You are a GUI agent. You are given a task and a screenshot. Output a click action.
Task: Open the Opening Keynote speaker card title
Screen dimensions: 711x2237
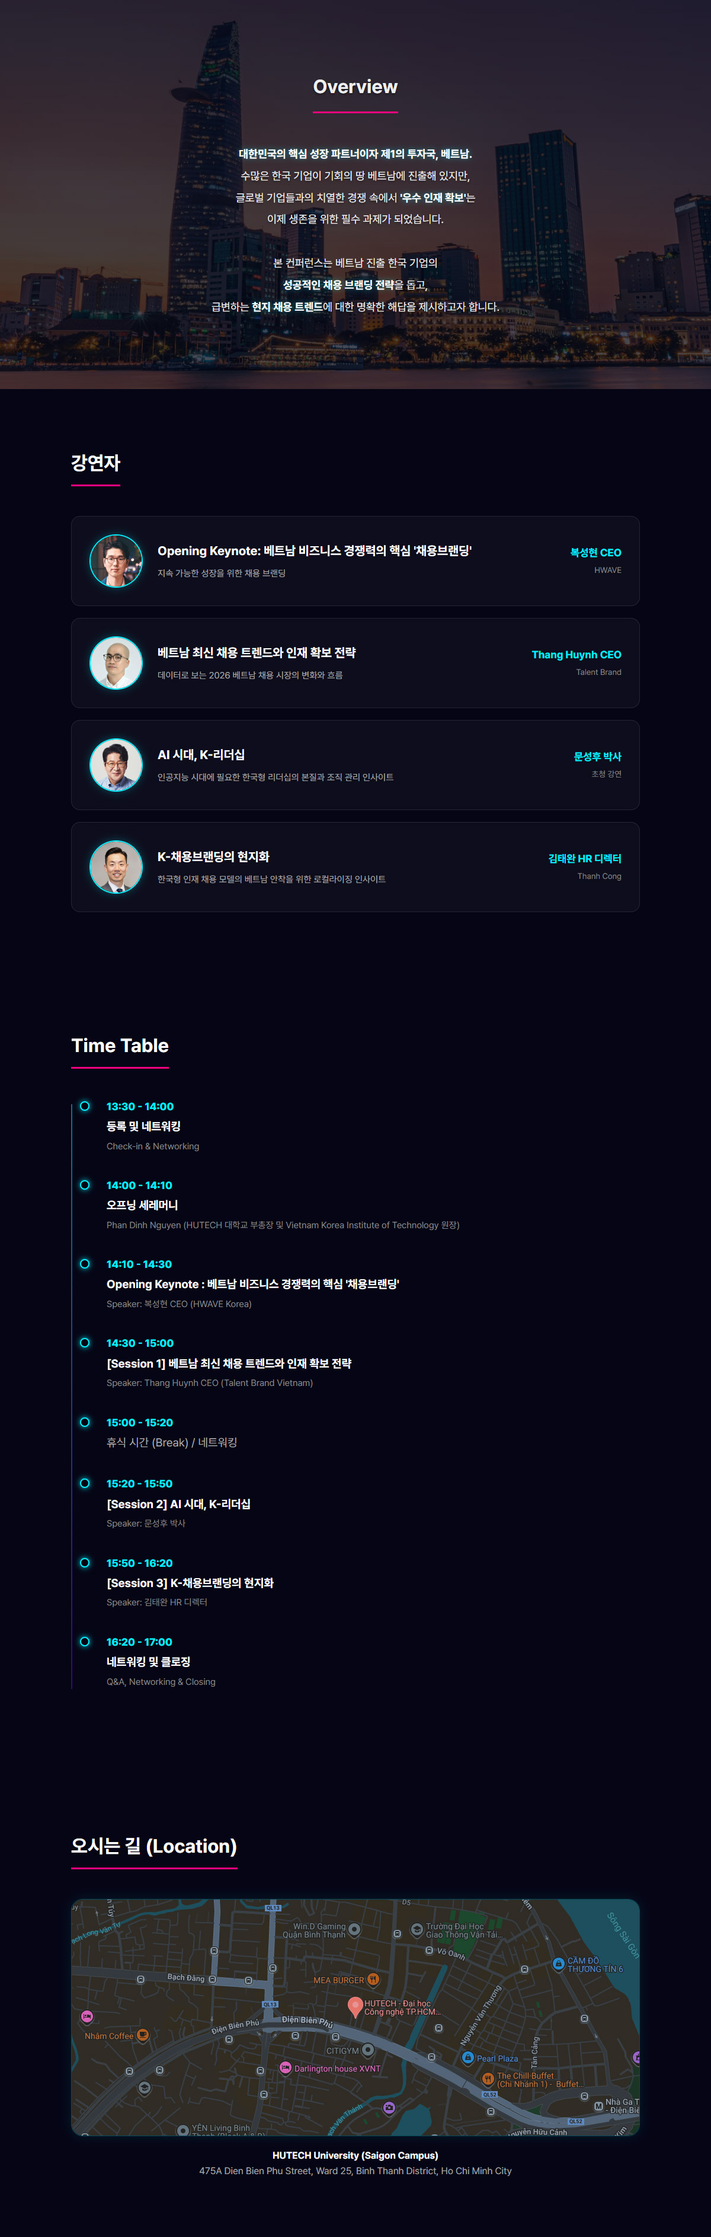coord(314,550)
